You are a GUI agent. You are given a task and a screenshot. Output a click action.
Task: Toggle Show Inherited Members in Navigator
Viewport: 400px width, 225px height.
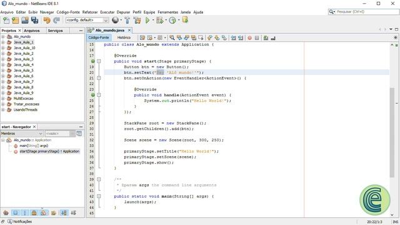pos(6,212)
